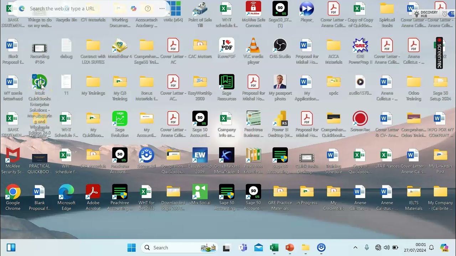This screenshot has width=456, height=256.
Task: Select the OBS Studio icon
Action: (x=280, y=49)
